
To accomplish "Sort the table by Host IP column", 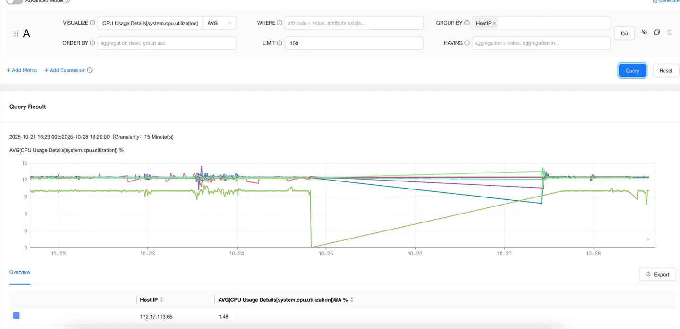I will 161,300.
